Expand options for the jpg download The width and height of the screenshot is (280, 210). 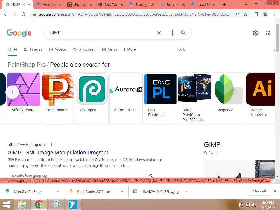(x=186, y=191)
